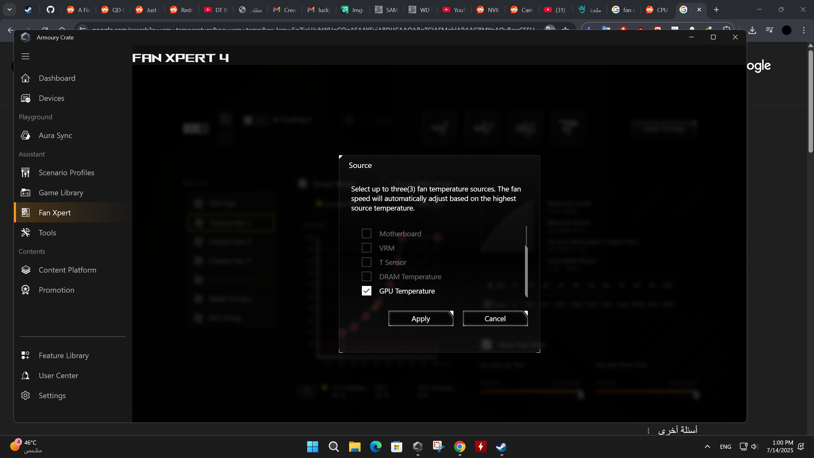The height and width of the screenshot is (458, 814).
Task: Select Fan Xpert in the sidebar
Action: [x=73, y=213]
